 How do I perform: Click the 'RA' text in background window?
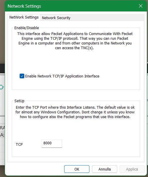click(x=2, y=128)
